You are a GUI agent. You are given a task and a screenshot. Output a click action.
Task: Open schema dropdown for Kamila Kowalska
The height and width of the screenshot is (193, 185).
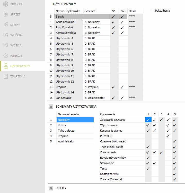96,33
